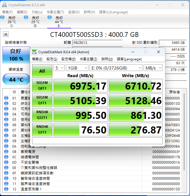This screenshot has width=190, height=196.
Task: Expand the target drive dropdown E: 0%
Action: [116, 68]
